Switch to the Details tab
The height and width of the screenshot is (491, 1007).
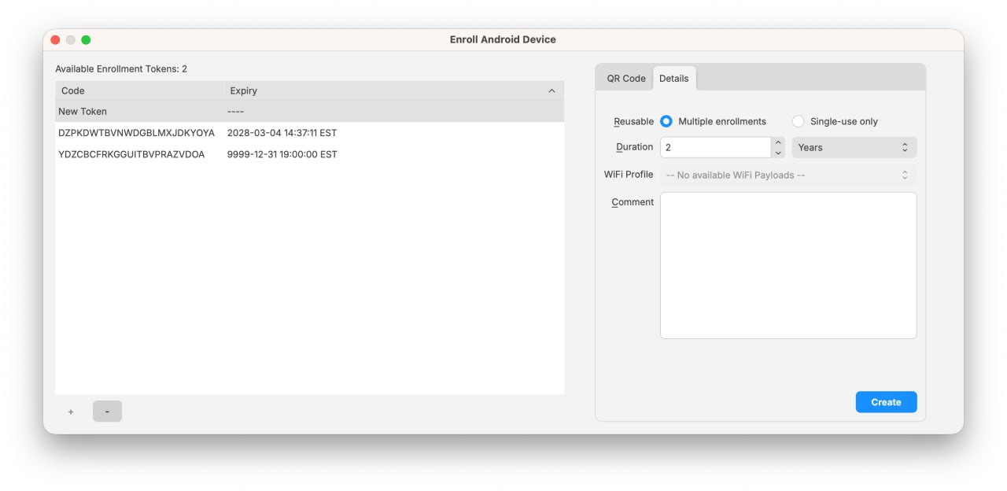point(673,78)
